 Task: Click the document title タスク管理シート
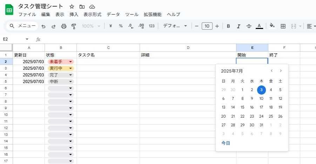coord(40,6)
